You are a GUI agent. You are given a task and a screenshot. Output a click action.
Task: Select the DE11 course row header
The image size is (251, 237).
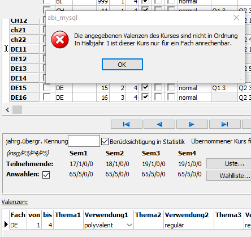tap(24, 49)
